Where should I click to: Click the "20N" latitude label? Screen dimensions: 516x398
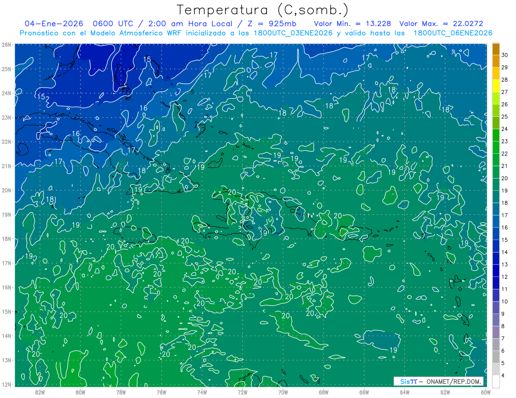pos(6,190)
